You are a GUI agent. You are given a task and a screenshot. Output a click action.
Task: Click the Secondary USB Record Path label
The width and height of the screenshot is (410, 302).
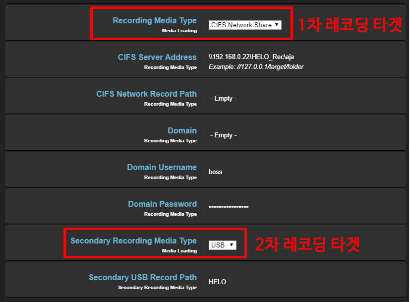click(x=143, y=278)
